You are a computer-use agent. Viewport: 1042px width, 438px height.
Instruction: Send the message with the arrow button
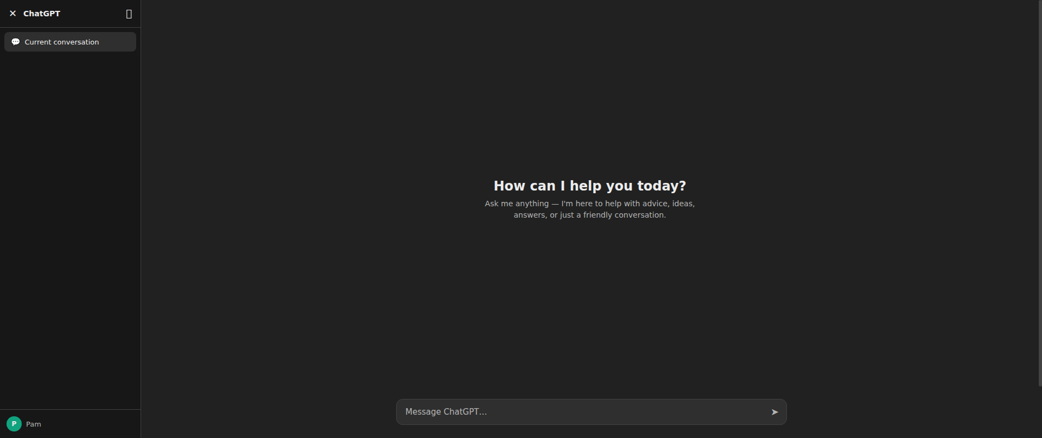coord(774,412)
